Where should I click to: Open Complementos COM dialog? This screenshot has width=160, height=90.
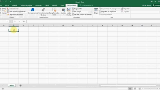point(54,12)
